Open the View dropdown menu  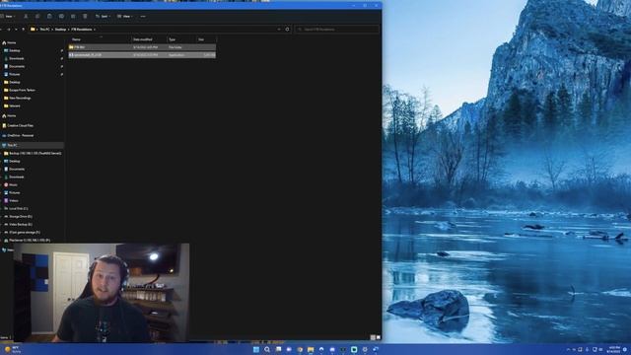point(125,17)
